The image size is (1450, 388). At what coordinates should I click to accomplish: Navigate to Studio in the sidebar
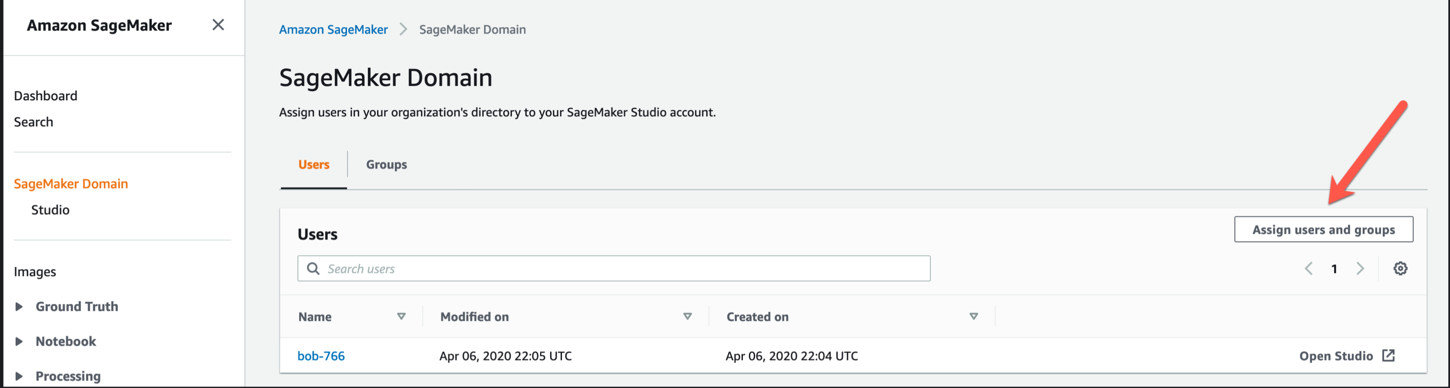click(x=50, y=210)
